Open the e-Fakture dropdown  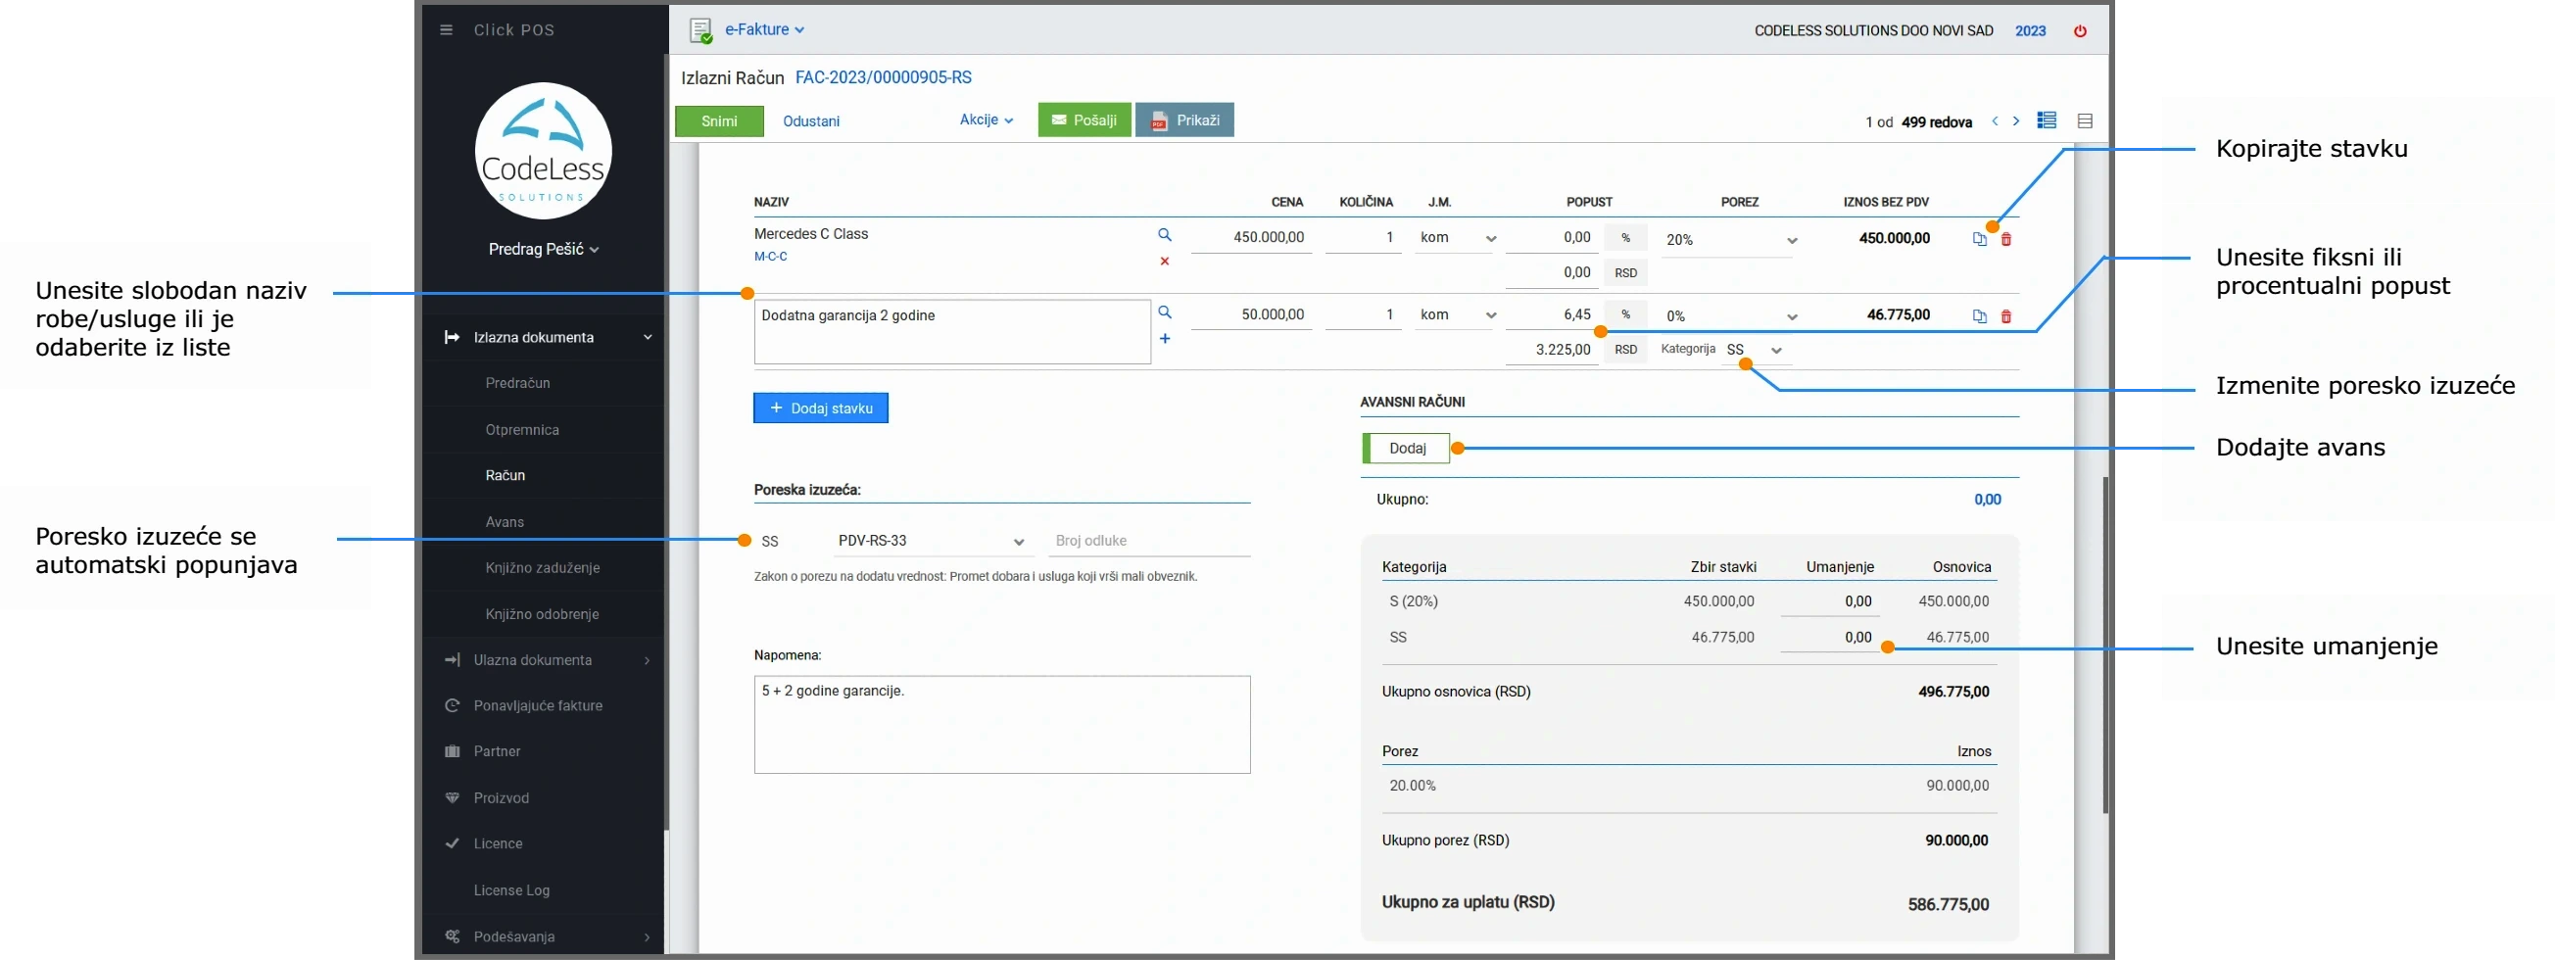764,29
